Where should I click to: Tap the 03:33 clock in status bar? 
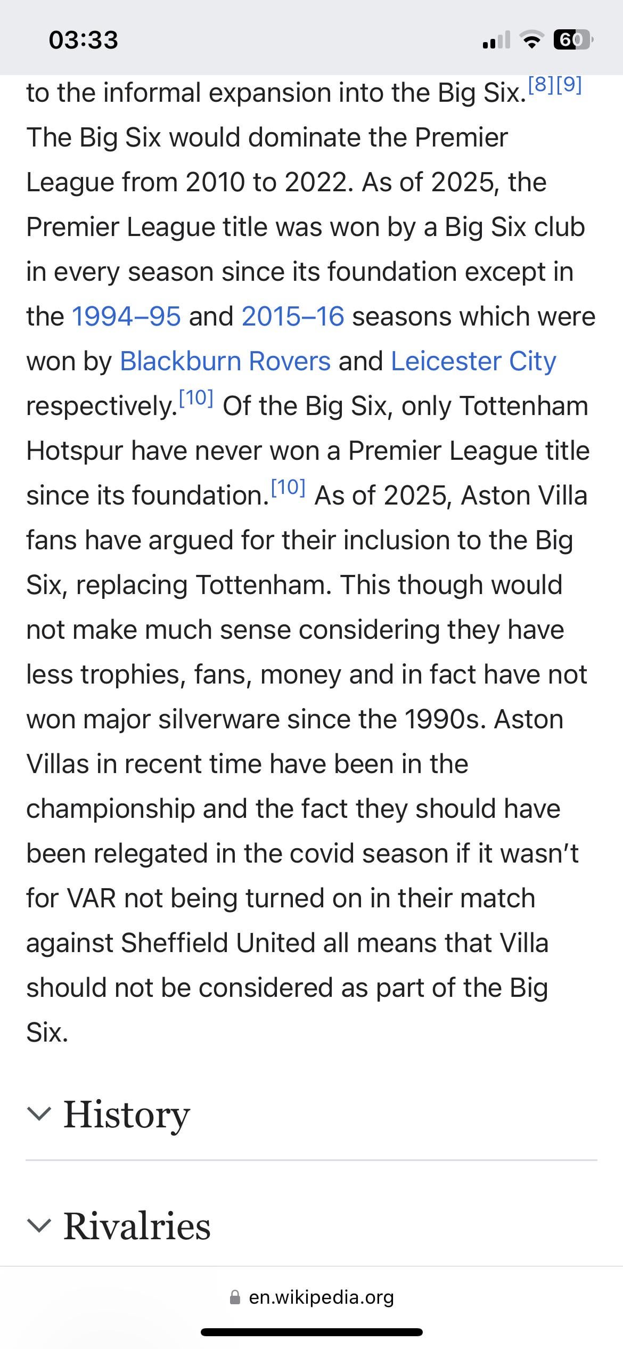pos(83,40)
